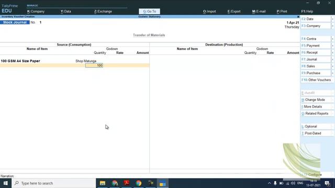Click the volume tray icon
Viewport: 335px width, 188px height.
coord(293,183)
